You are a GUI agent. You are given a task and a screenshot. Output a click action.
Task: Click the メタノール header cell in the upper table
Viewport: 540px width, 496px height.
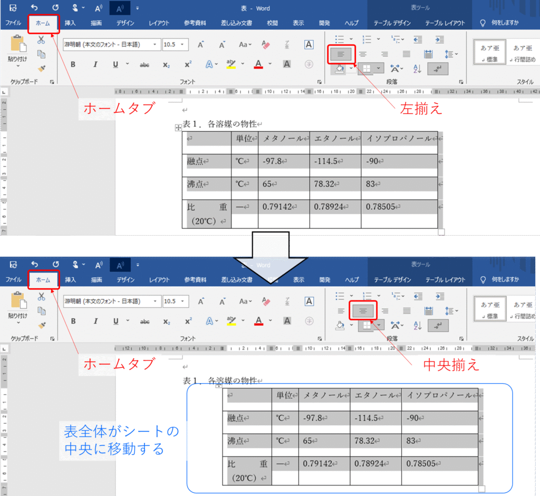[284, 139]
